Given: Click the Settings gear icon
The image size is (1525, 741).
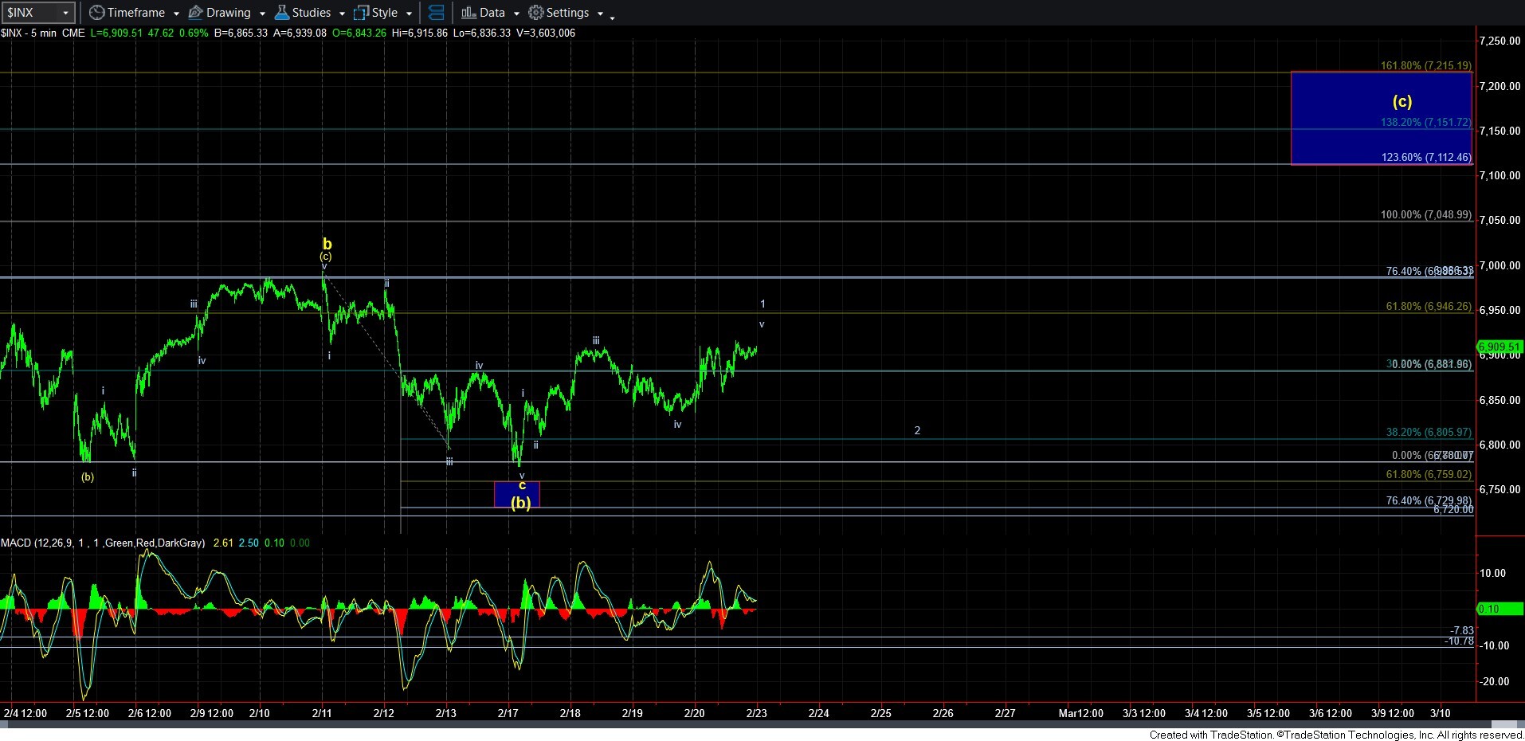Looking at the screenshot, I should click(536, 13).
